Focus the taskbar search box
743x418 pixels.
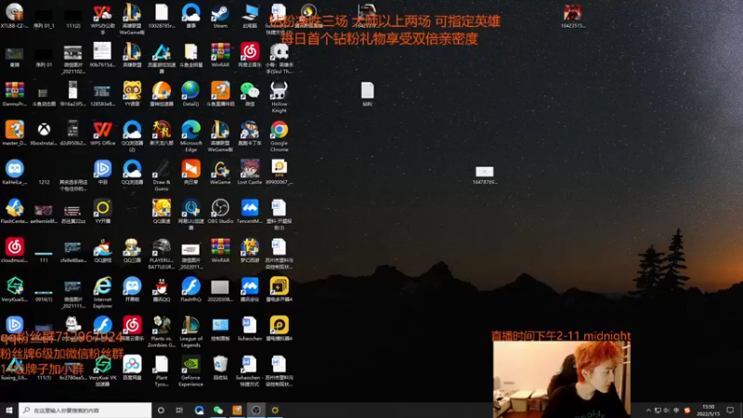click(85, 410)
